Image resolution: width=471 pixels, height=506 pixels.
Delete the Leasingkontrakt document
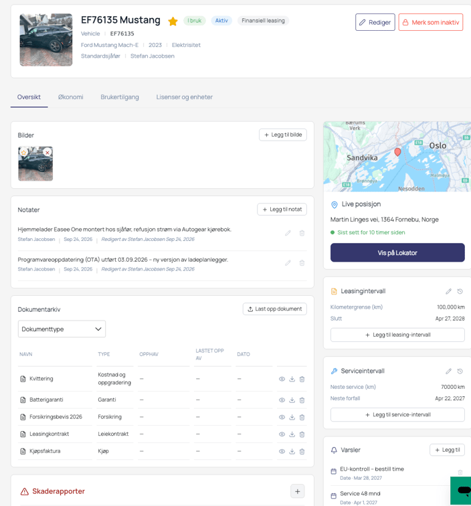coord(302,434)
